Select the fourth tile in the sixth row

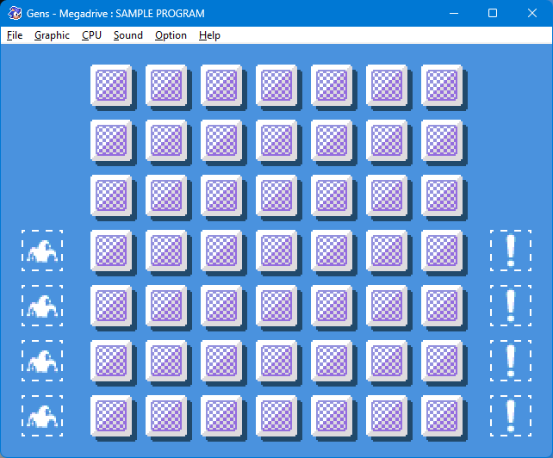pos(276,361)
